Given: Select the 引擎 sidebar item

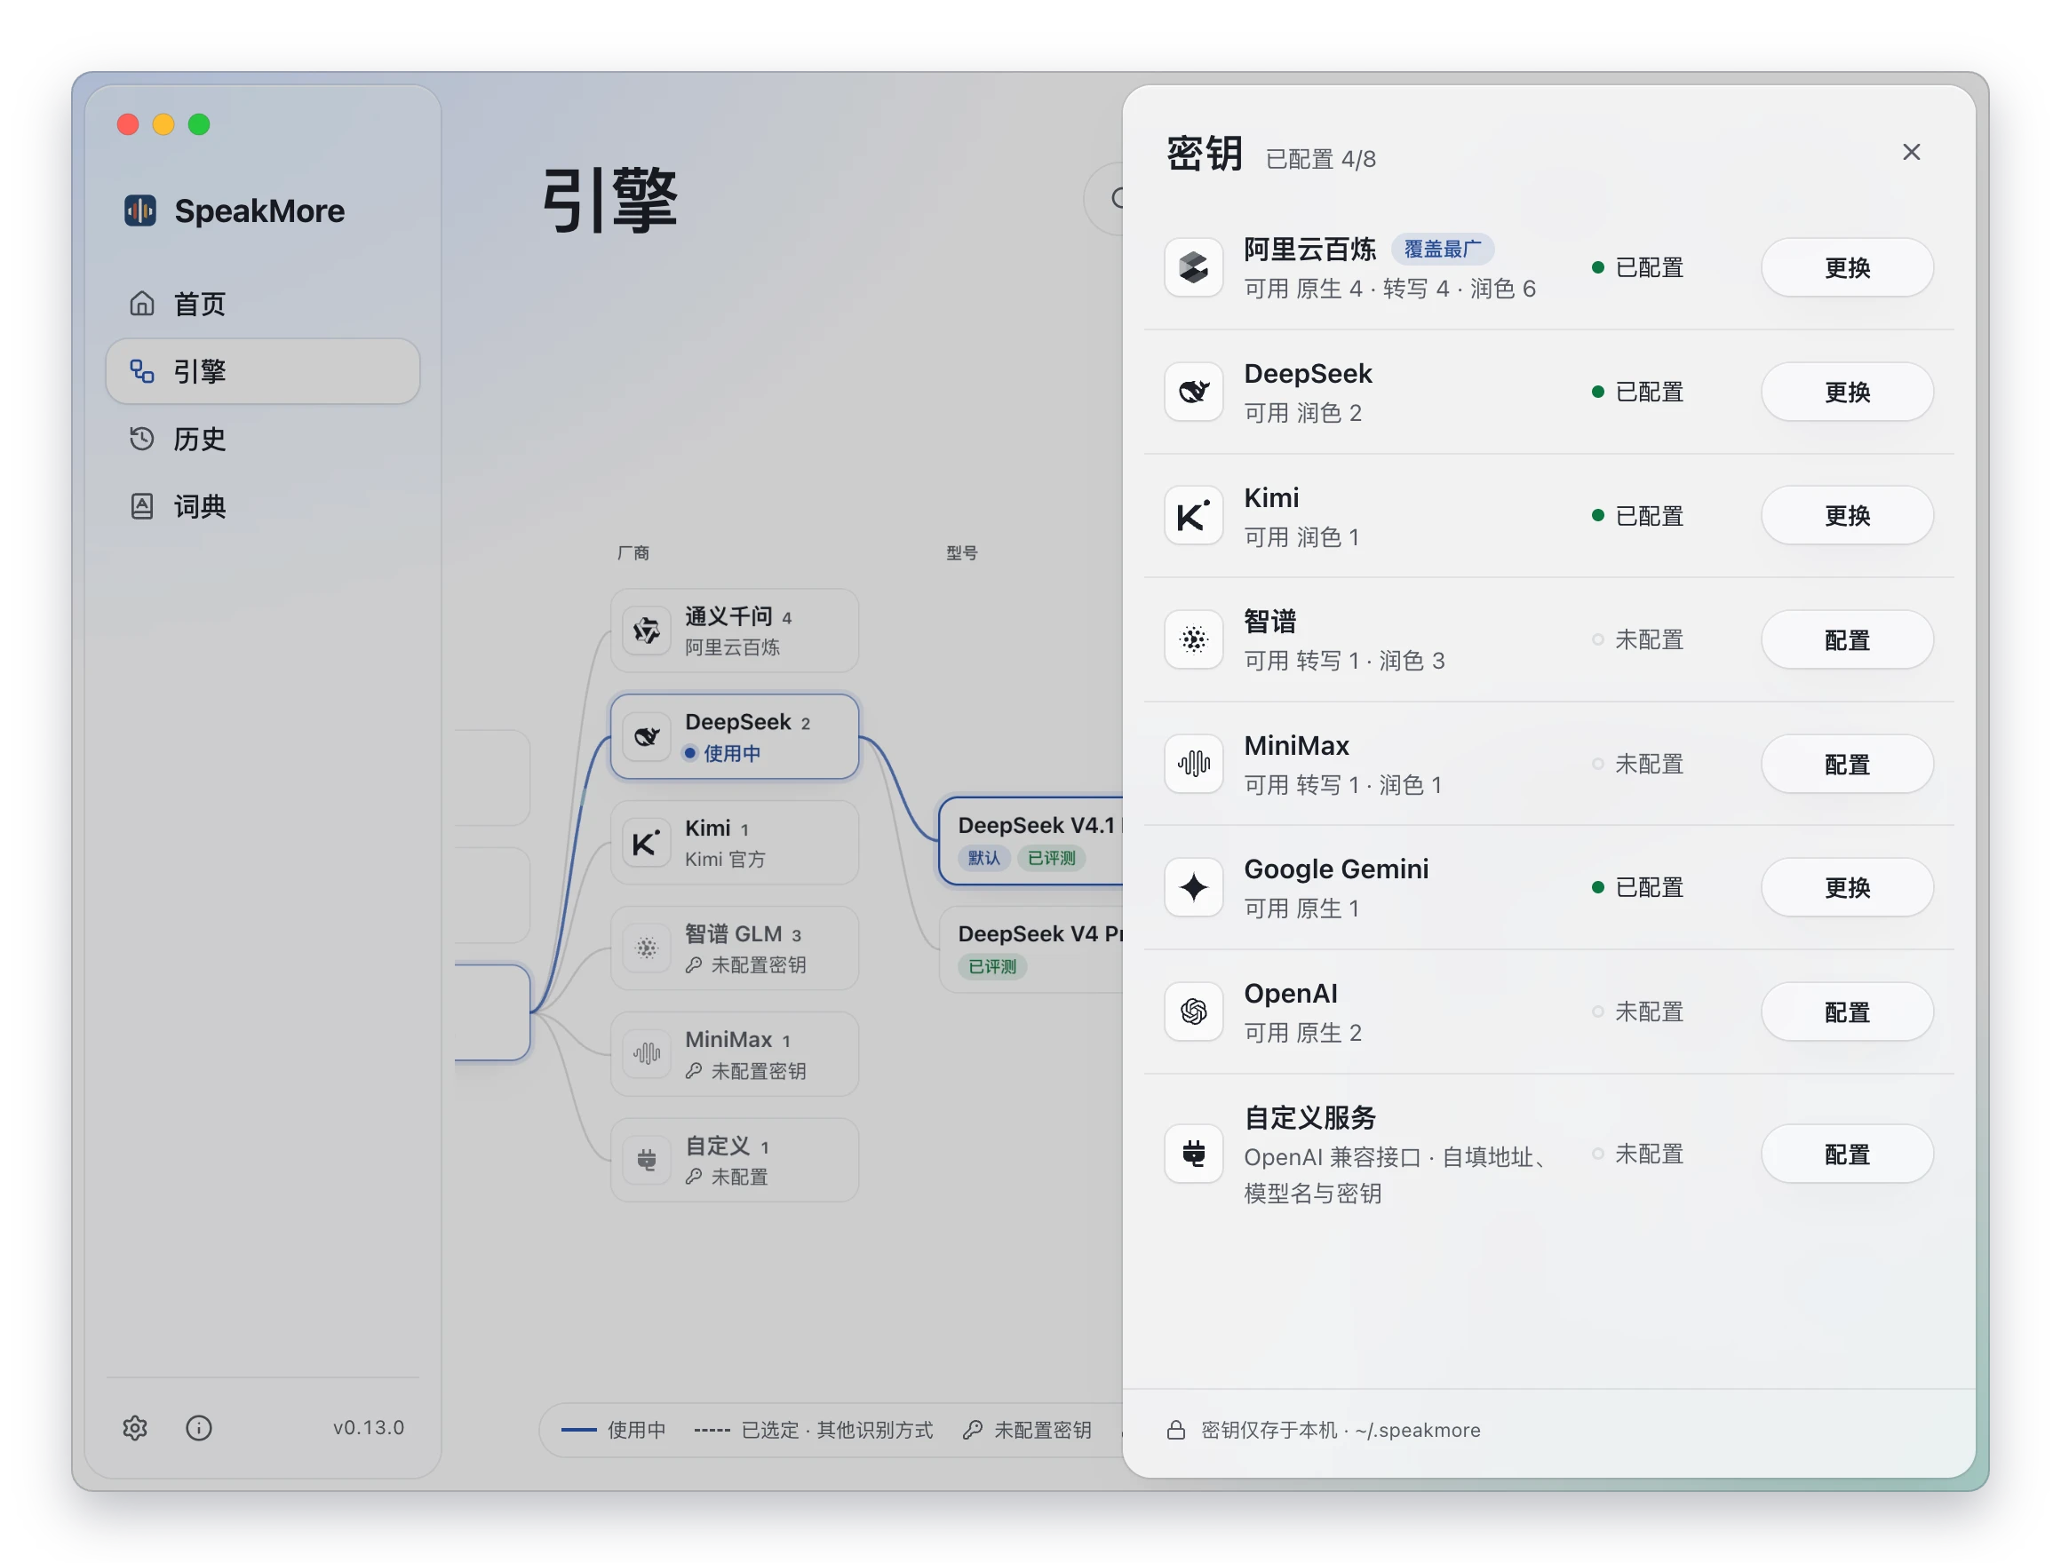Looking at the screenshot, I should click(263, 370).
